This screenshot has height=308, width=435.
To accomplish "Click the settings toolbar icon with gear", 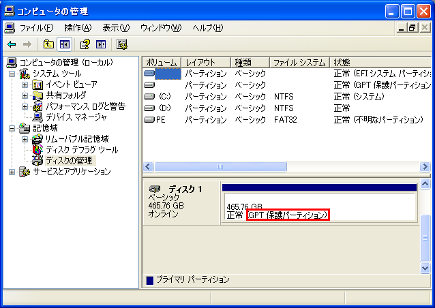I will (122, 44).
